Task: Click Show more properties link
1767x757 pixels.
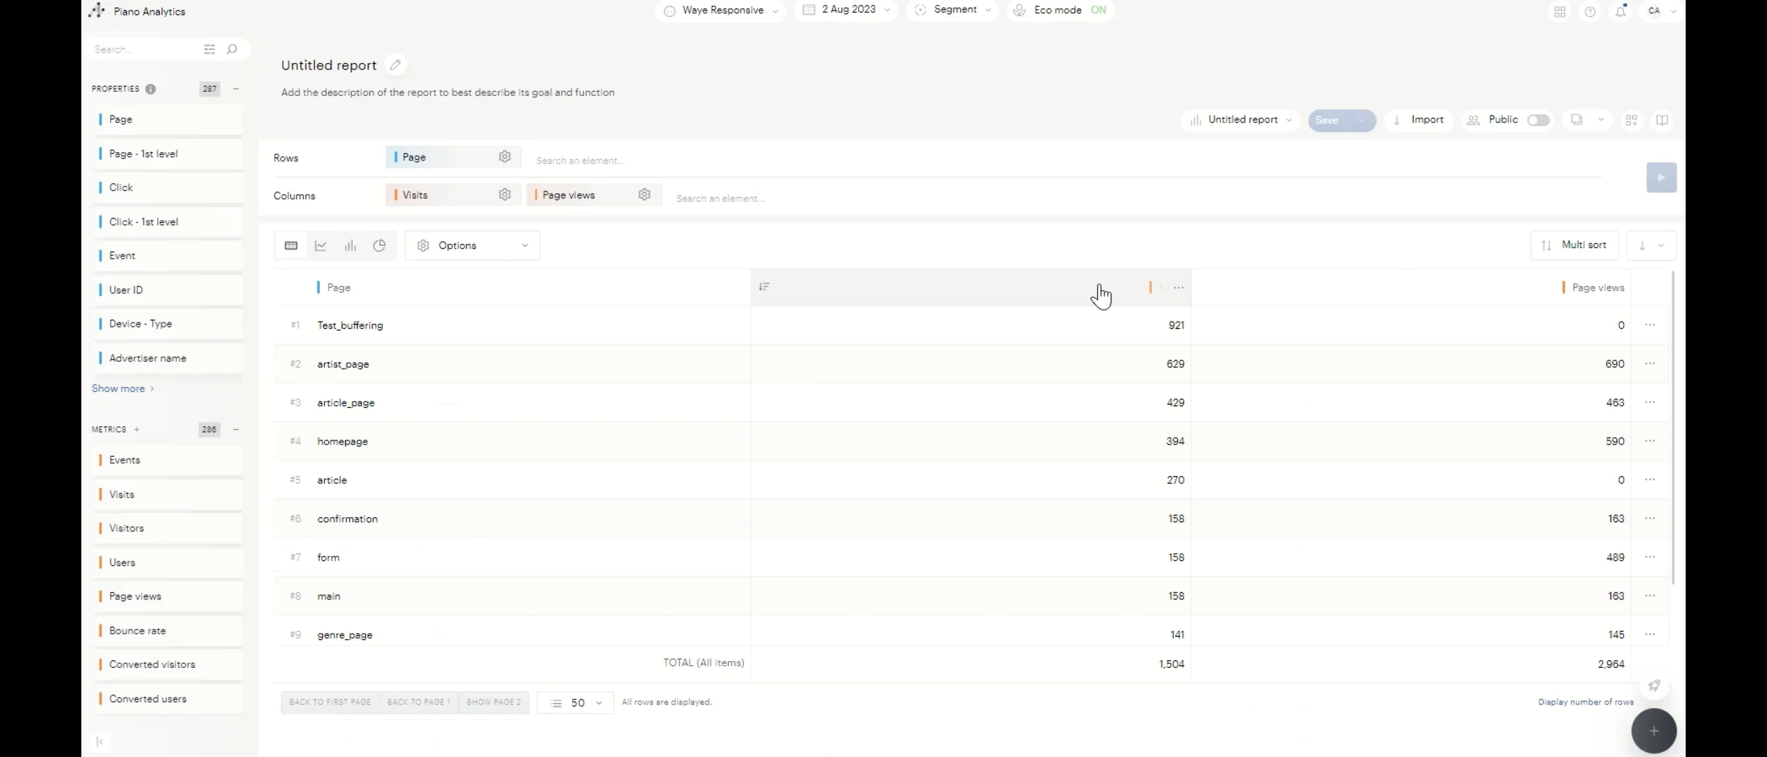Action: pos(123,388)
